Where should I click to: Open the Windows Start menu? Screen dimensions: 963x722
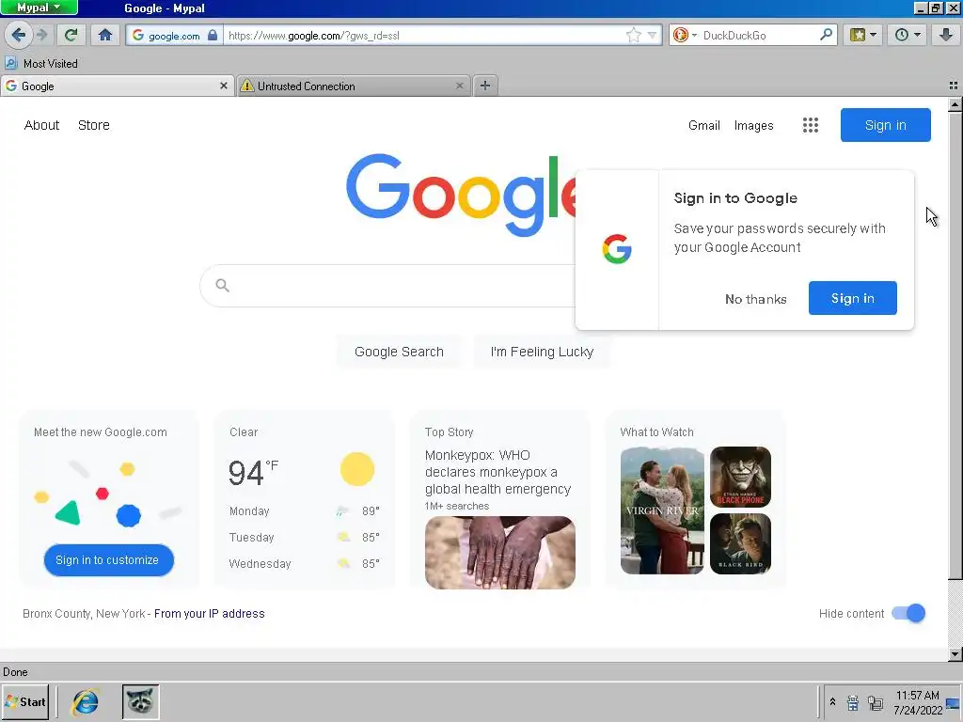coord(25,701)
